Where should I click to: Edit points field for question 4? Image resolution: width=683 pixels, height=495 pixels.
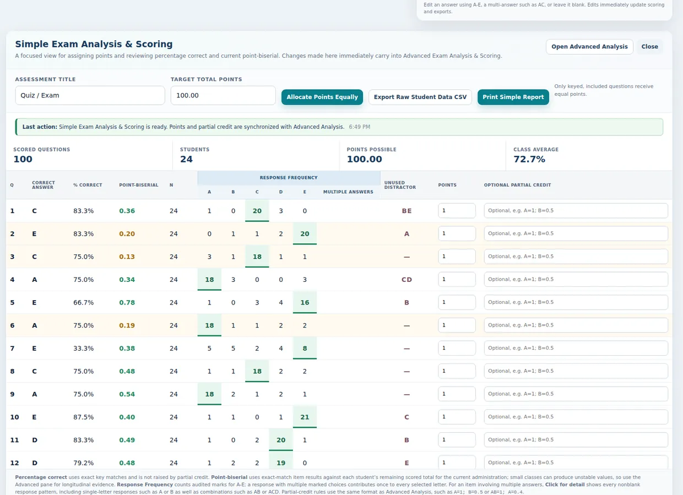point(457,279)
